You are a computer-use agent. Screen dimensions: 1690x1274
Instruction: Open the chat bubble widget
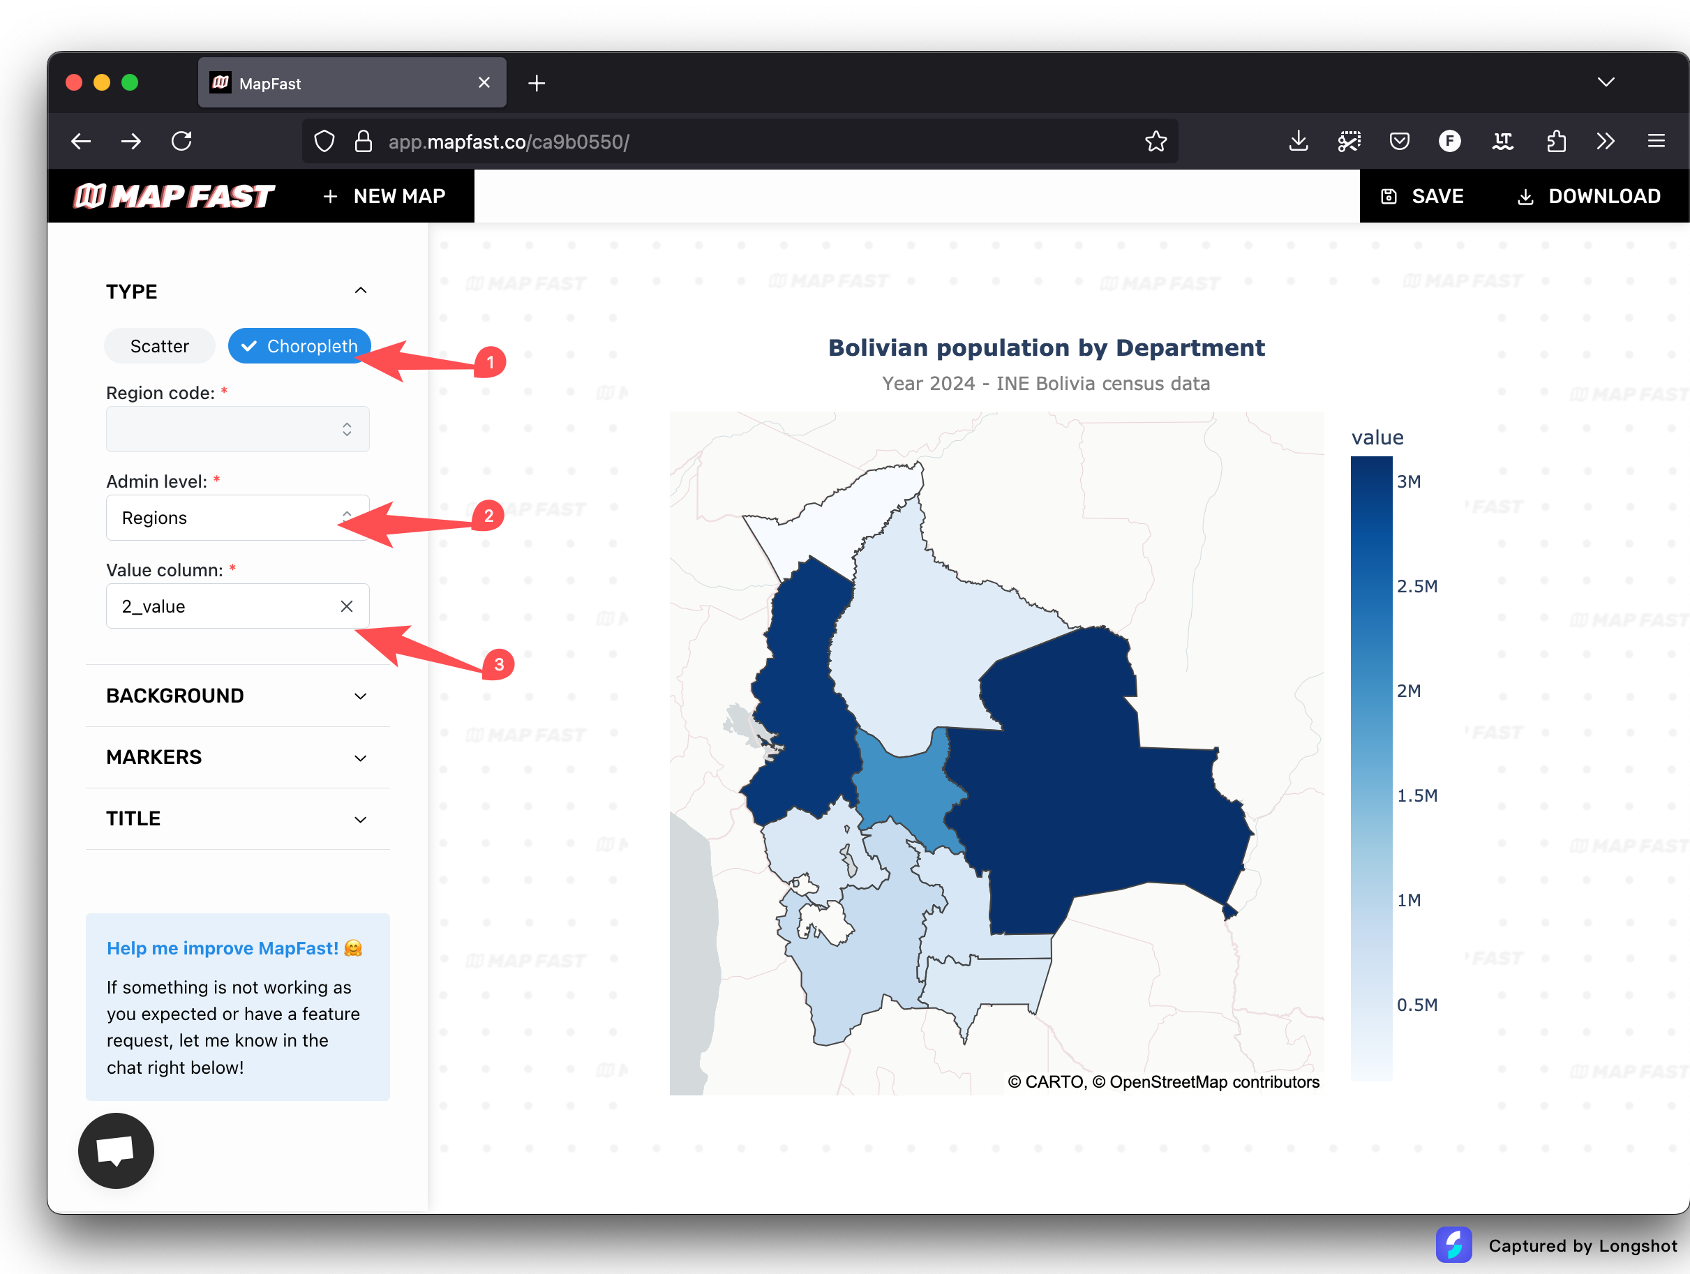[x=116, y=1151]
